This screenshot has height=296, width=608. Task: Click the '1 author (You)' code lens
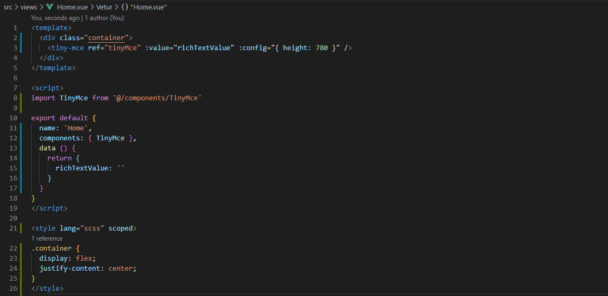click(103, 18)
